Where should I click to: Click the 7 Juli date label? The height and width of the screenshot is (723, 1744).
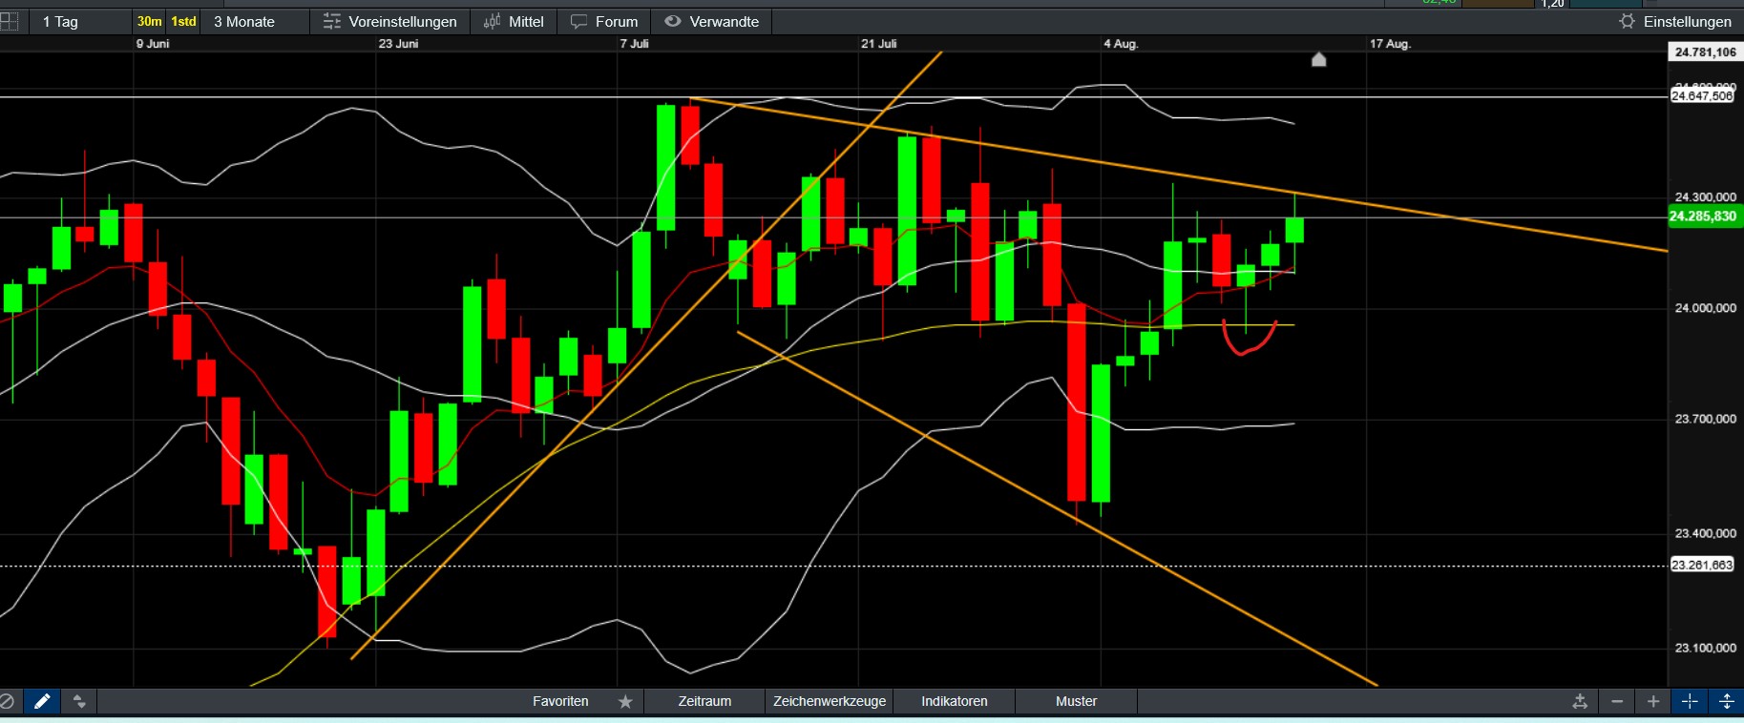click(x=634, y=44)
